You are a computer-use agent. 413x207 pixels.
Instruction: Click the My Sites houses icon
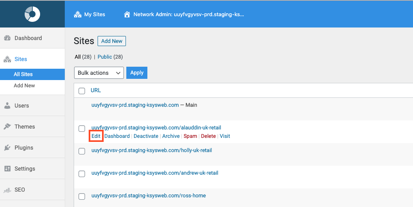click(x=78, y=14)
